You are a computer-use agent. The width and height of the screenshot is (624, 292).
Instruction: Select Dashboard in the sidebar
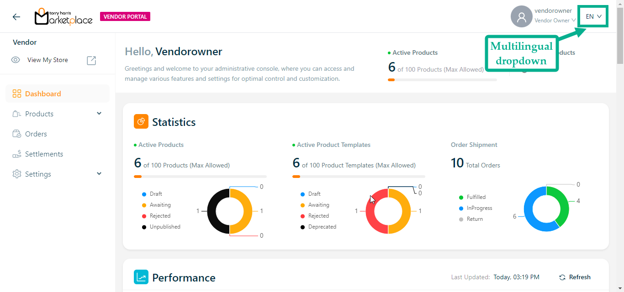(43, 94)
